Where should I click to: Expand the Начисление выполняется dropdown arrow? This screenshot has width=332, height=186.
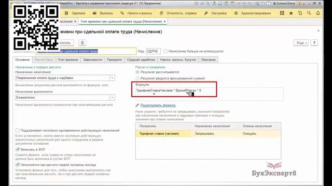pos(112,98)
